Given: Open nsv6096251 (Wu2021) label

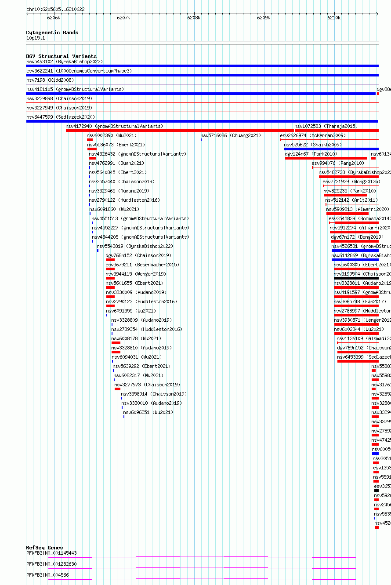Looking at the screenshot, I should [148, 413].
